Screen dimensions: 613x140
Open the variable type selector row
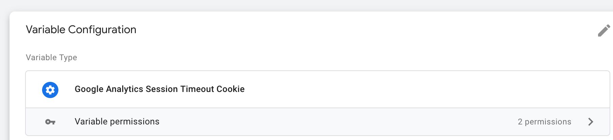(318, 89)
